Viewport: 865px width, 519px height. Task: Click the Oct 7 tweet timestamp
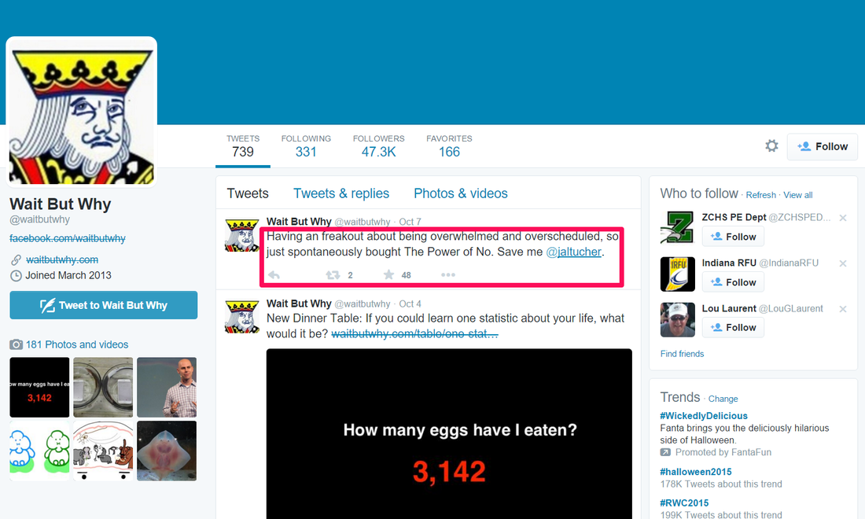tap(410, 222)
